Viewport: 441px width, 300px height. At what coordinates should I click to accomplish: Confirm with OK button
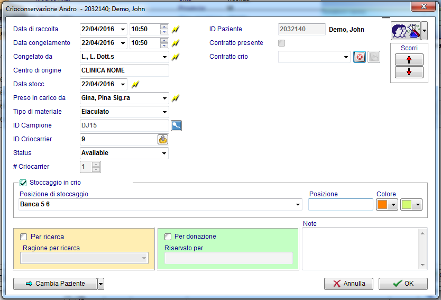[403, 284]
